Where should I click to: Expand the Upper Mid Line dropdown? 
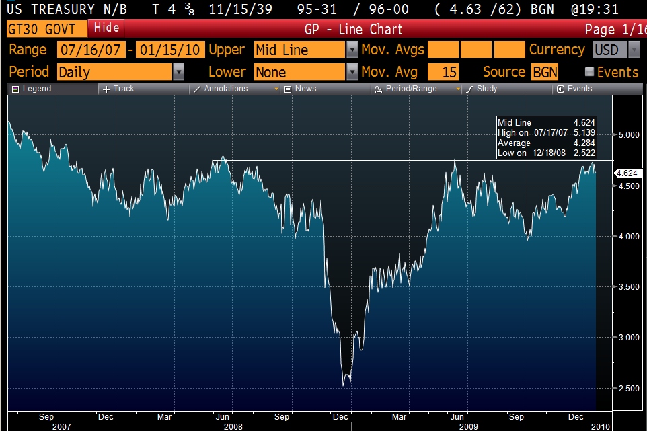(352, 50)
